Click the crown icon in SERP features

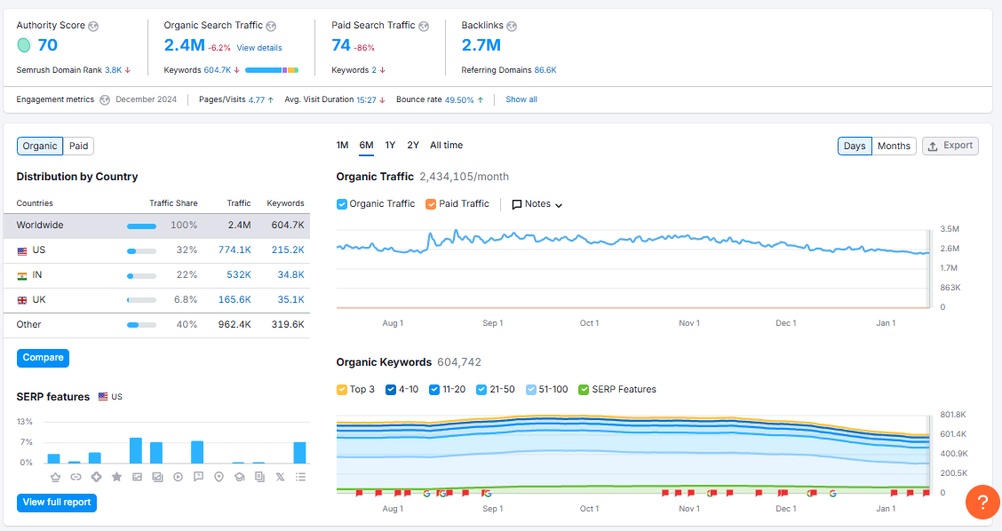55,477
